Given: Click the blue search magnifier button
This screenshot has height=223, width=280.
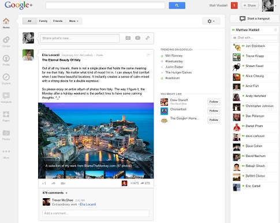Looking at the screenshot, I should coord(177,5).
